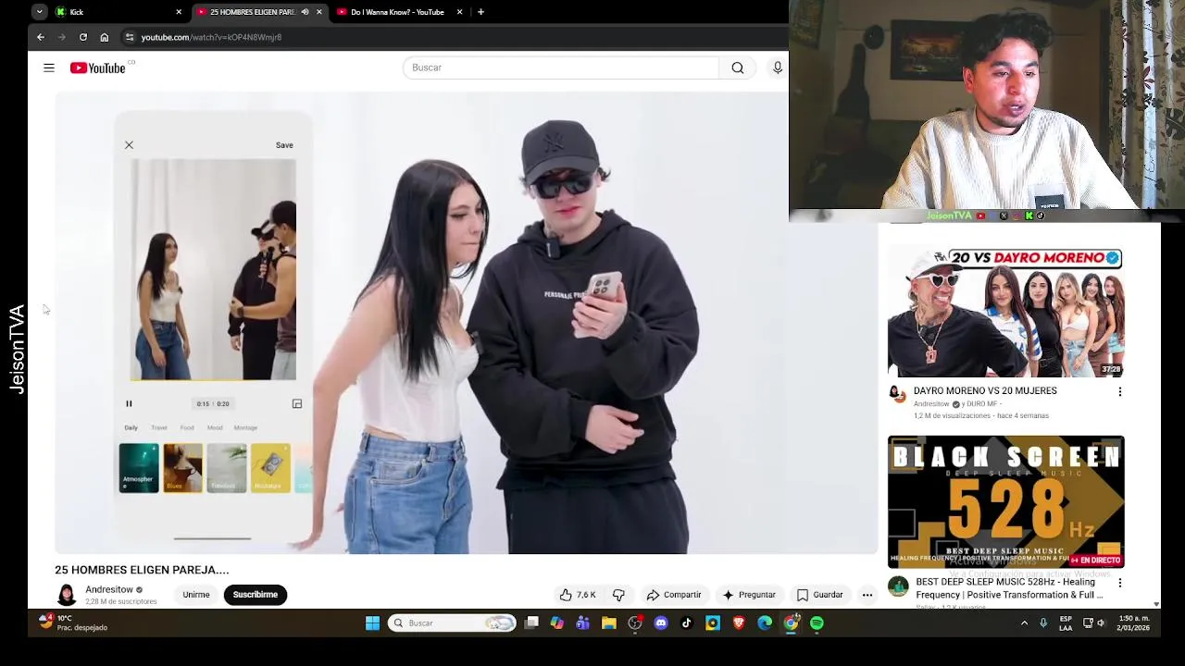Viewport: 1185px width, 666px height.
Task: Open the Preguntar AI button
Action: click(x=749, y=595)
